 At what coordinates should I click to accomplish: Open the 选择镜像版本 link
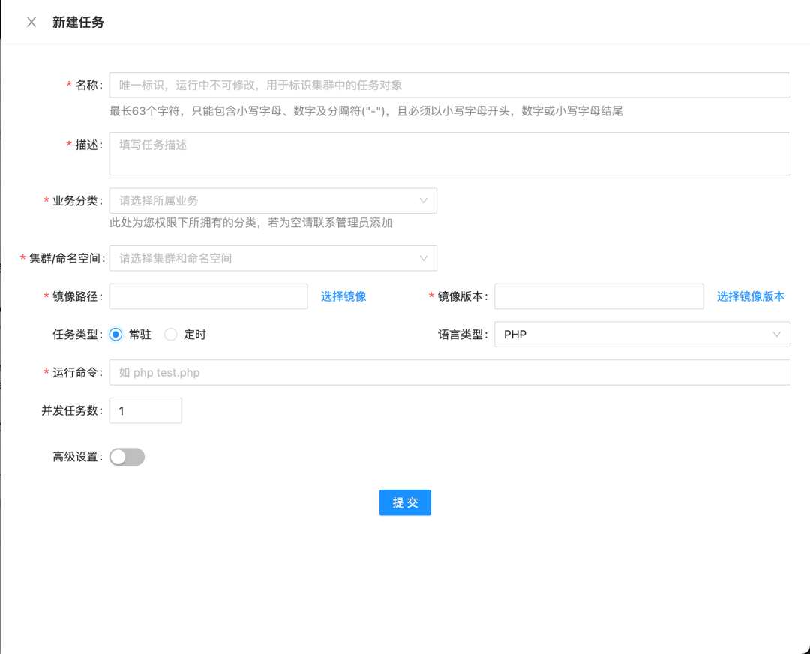click(751, 296)
